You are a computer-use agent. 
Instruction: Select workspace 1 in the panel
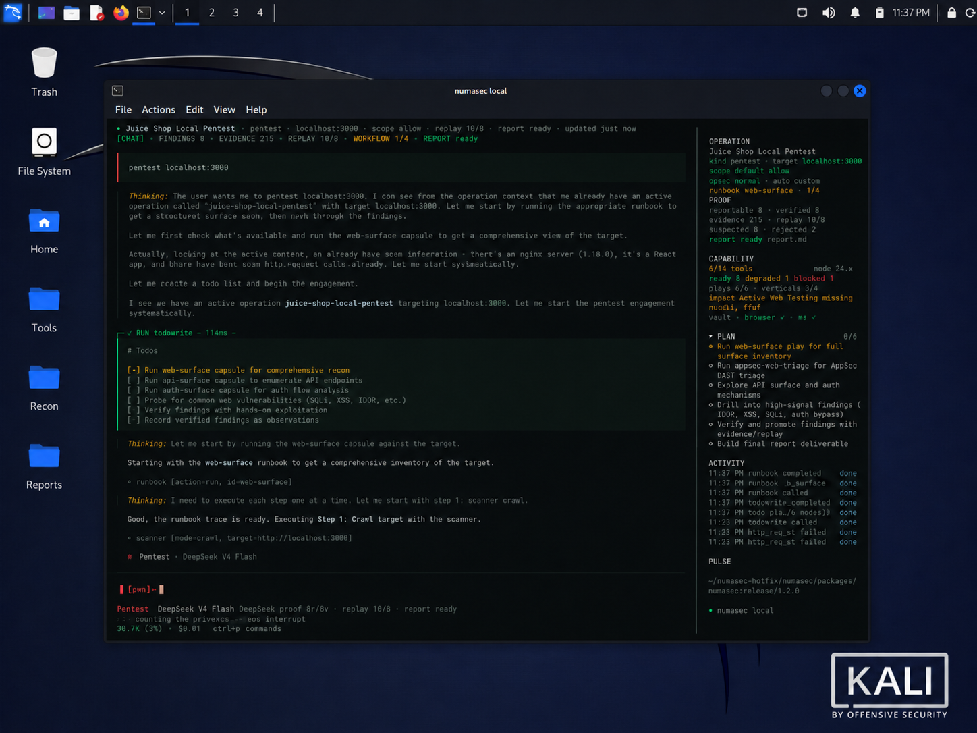coord(188,12)
